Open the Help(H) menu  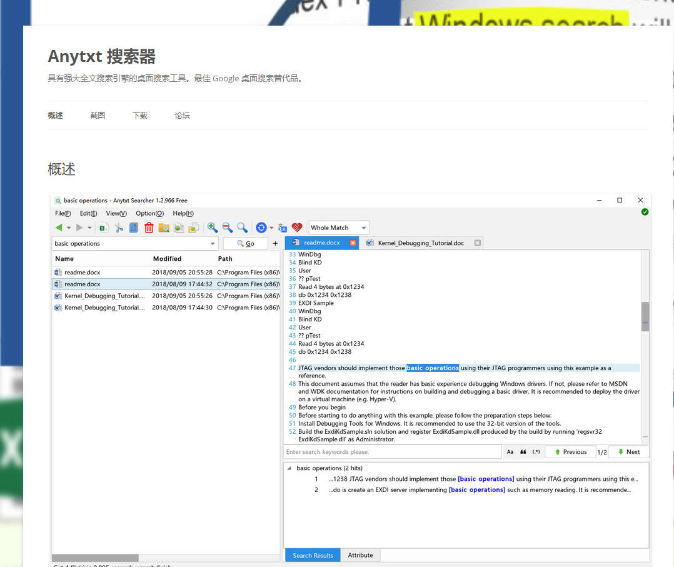click(x=183, y=213)
